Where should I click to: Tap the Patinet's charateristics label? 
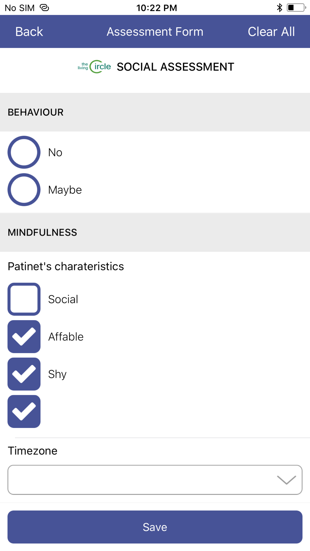point(66,267)
